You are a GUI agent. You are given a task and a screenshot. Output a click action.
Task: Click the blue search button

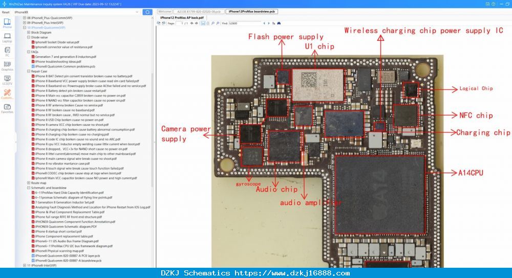coord(147,12)
